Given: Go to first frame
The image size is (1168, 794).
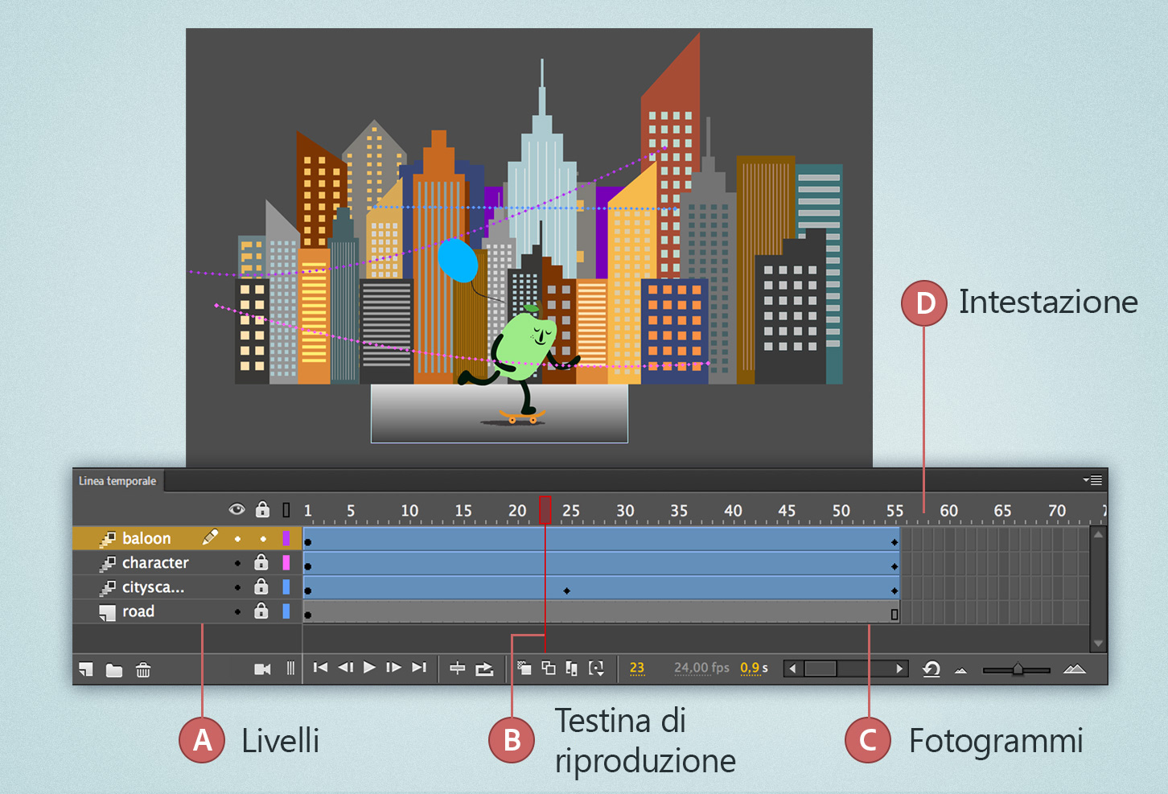Looking at the screenshot, I should tap(320, 667).
